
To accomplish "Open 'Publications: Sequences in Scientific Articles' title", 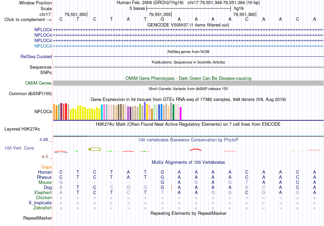I will (188, 62).
